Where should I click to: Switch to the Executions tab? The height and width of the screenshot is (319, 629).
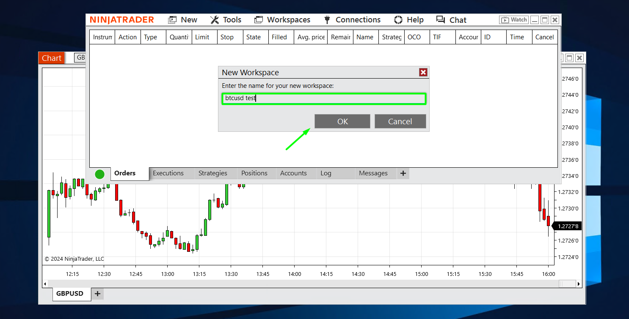pos(168,173)
